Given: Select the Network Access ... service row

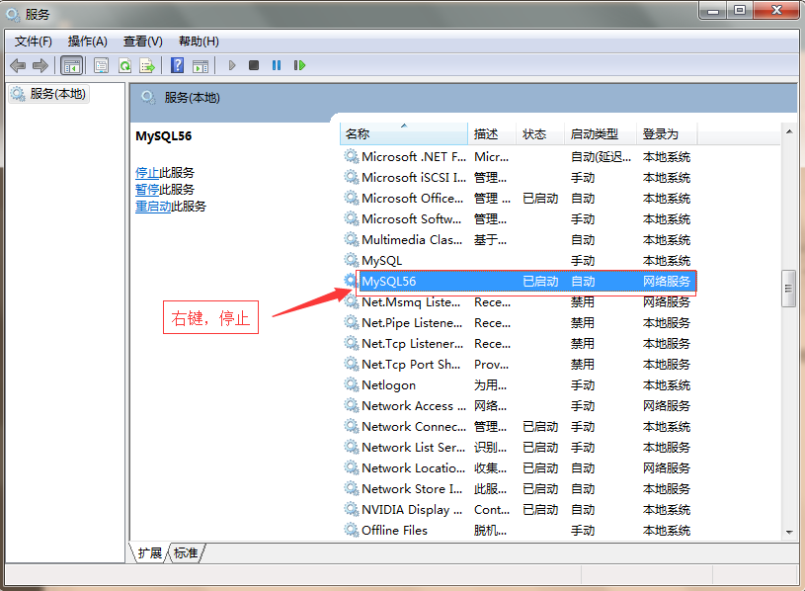Looking at the screenshot, I should [518, 406].
